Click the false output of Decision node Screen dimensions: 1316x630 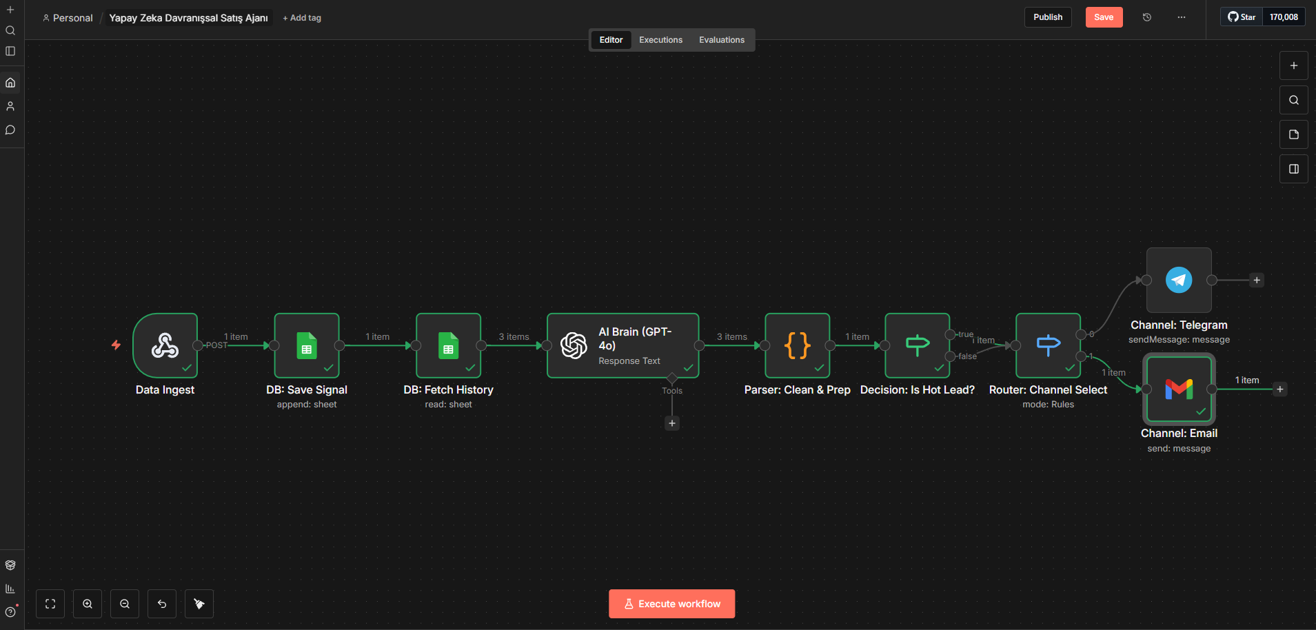(x=951, y=356)
